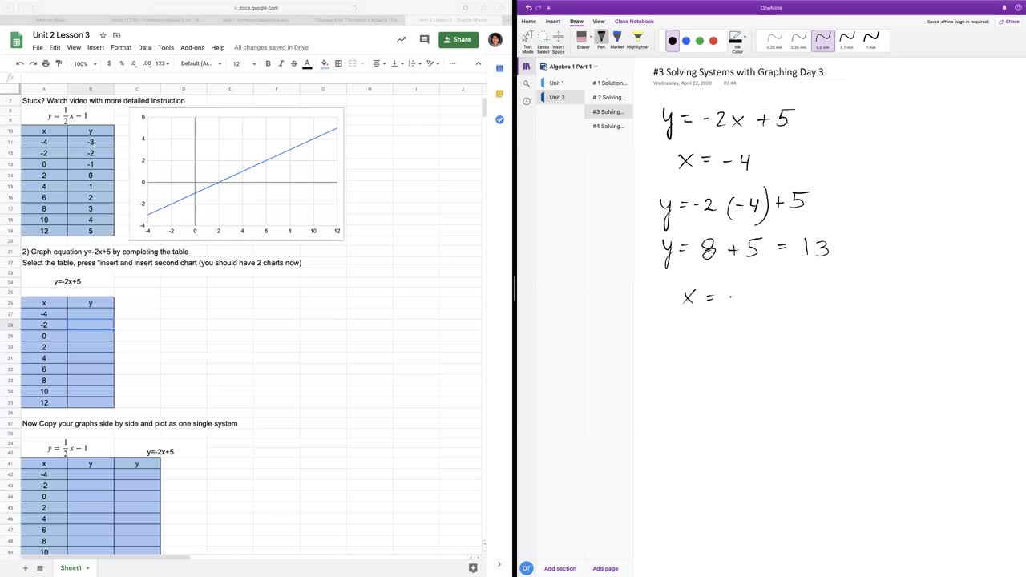
Task: Click the paint format icon
Action: coord(59,63)
